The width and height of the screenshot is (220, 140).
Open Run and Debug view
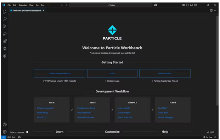click(5, 34)
